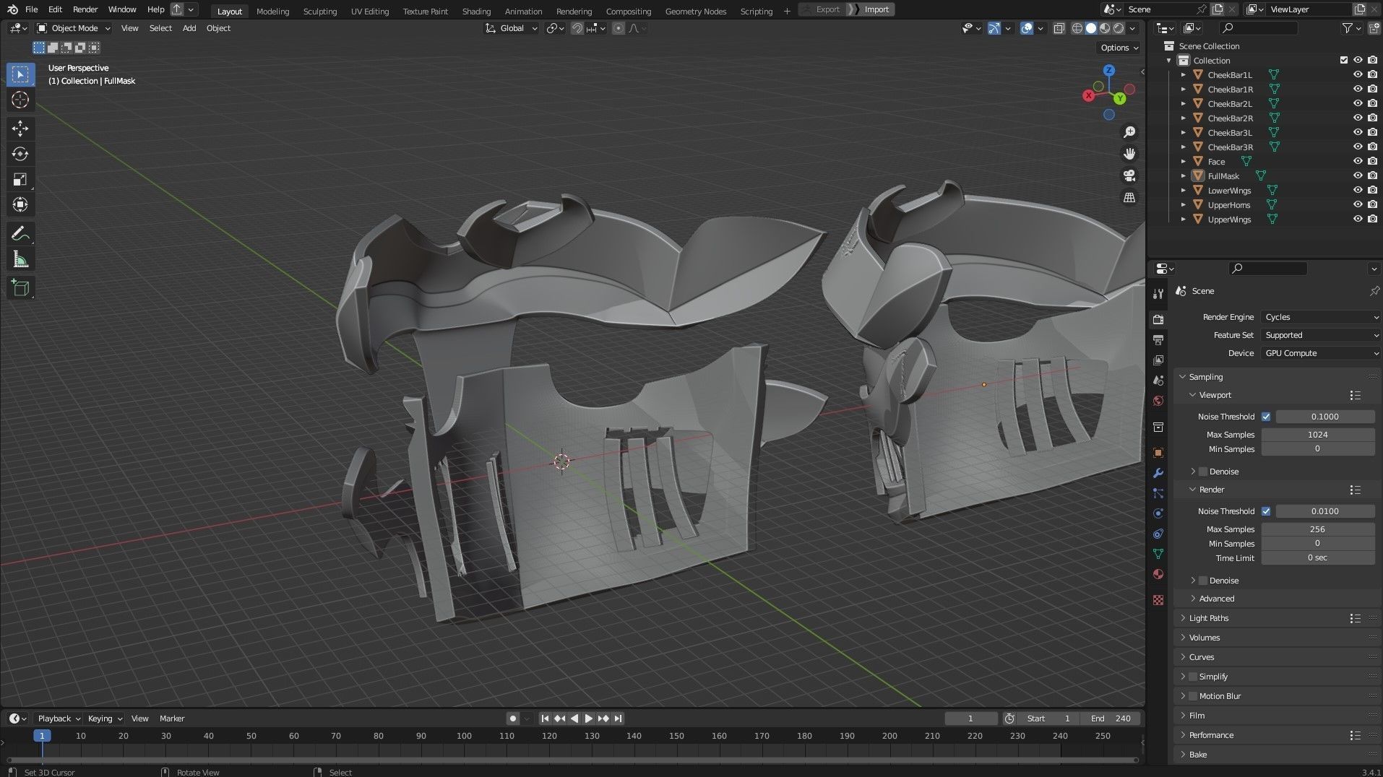Click the zoom view magnifier icon
The width and height of the screenshot is (1383, 777).
[x=1129, y=132]
